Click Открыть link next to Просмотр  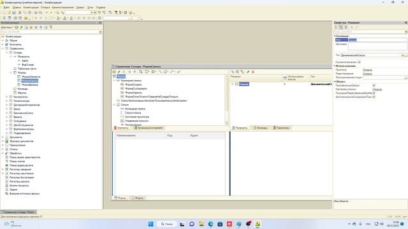tap(367, 70)
